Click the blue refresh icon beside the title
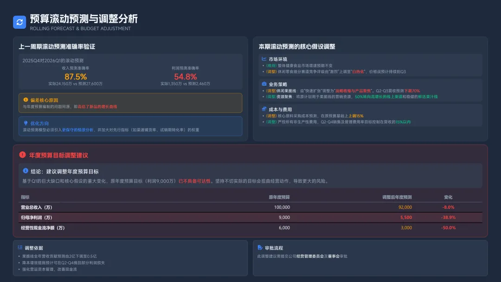The width and height of the screenshot is (501, 282). 19,22
